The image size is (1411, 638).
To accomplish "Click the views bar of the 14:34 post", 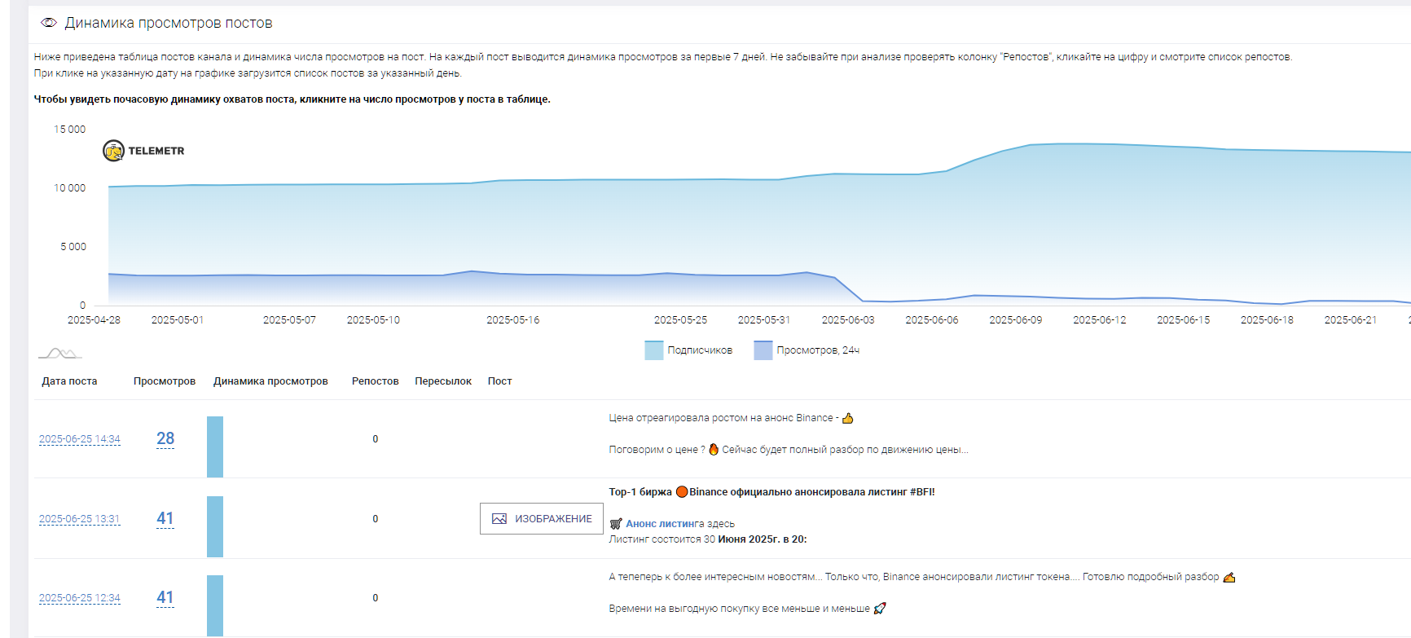I will (x=215, y=447).
